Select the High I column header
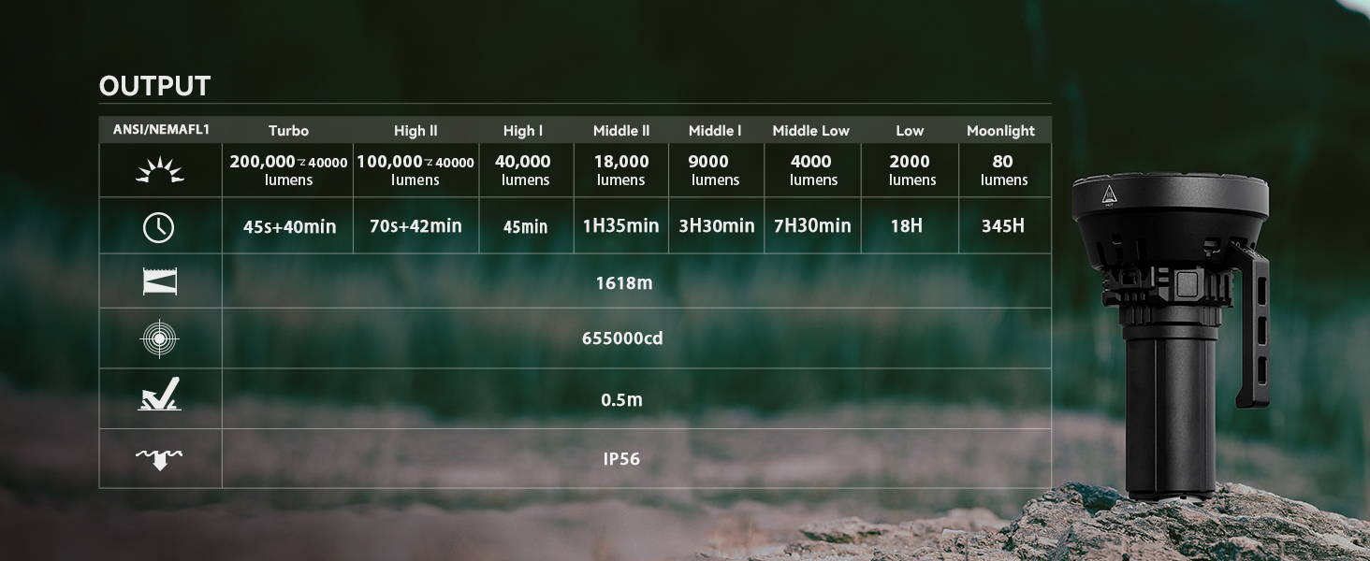This screenshot has width=1370, height=561. (523, 131)
